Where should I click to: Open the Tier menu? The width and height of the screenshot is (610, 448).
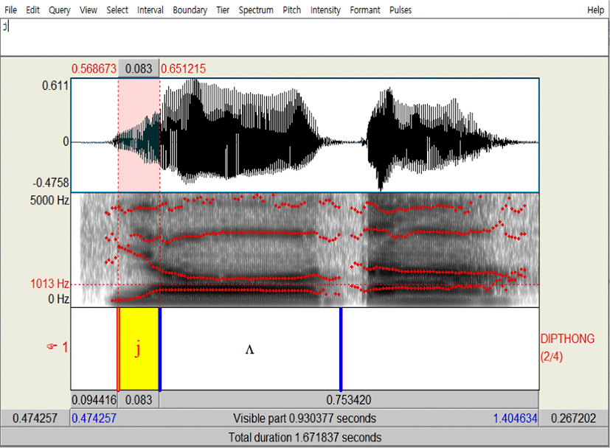223,10
